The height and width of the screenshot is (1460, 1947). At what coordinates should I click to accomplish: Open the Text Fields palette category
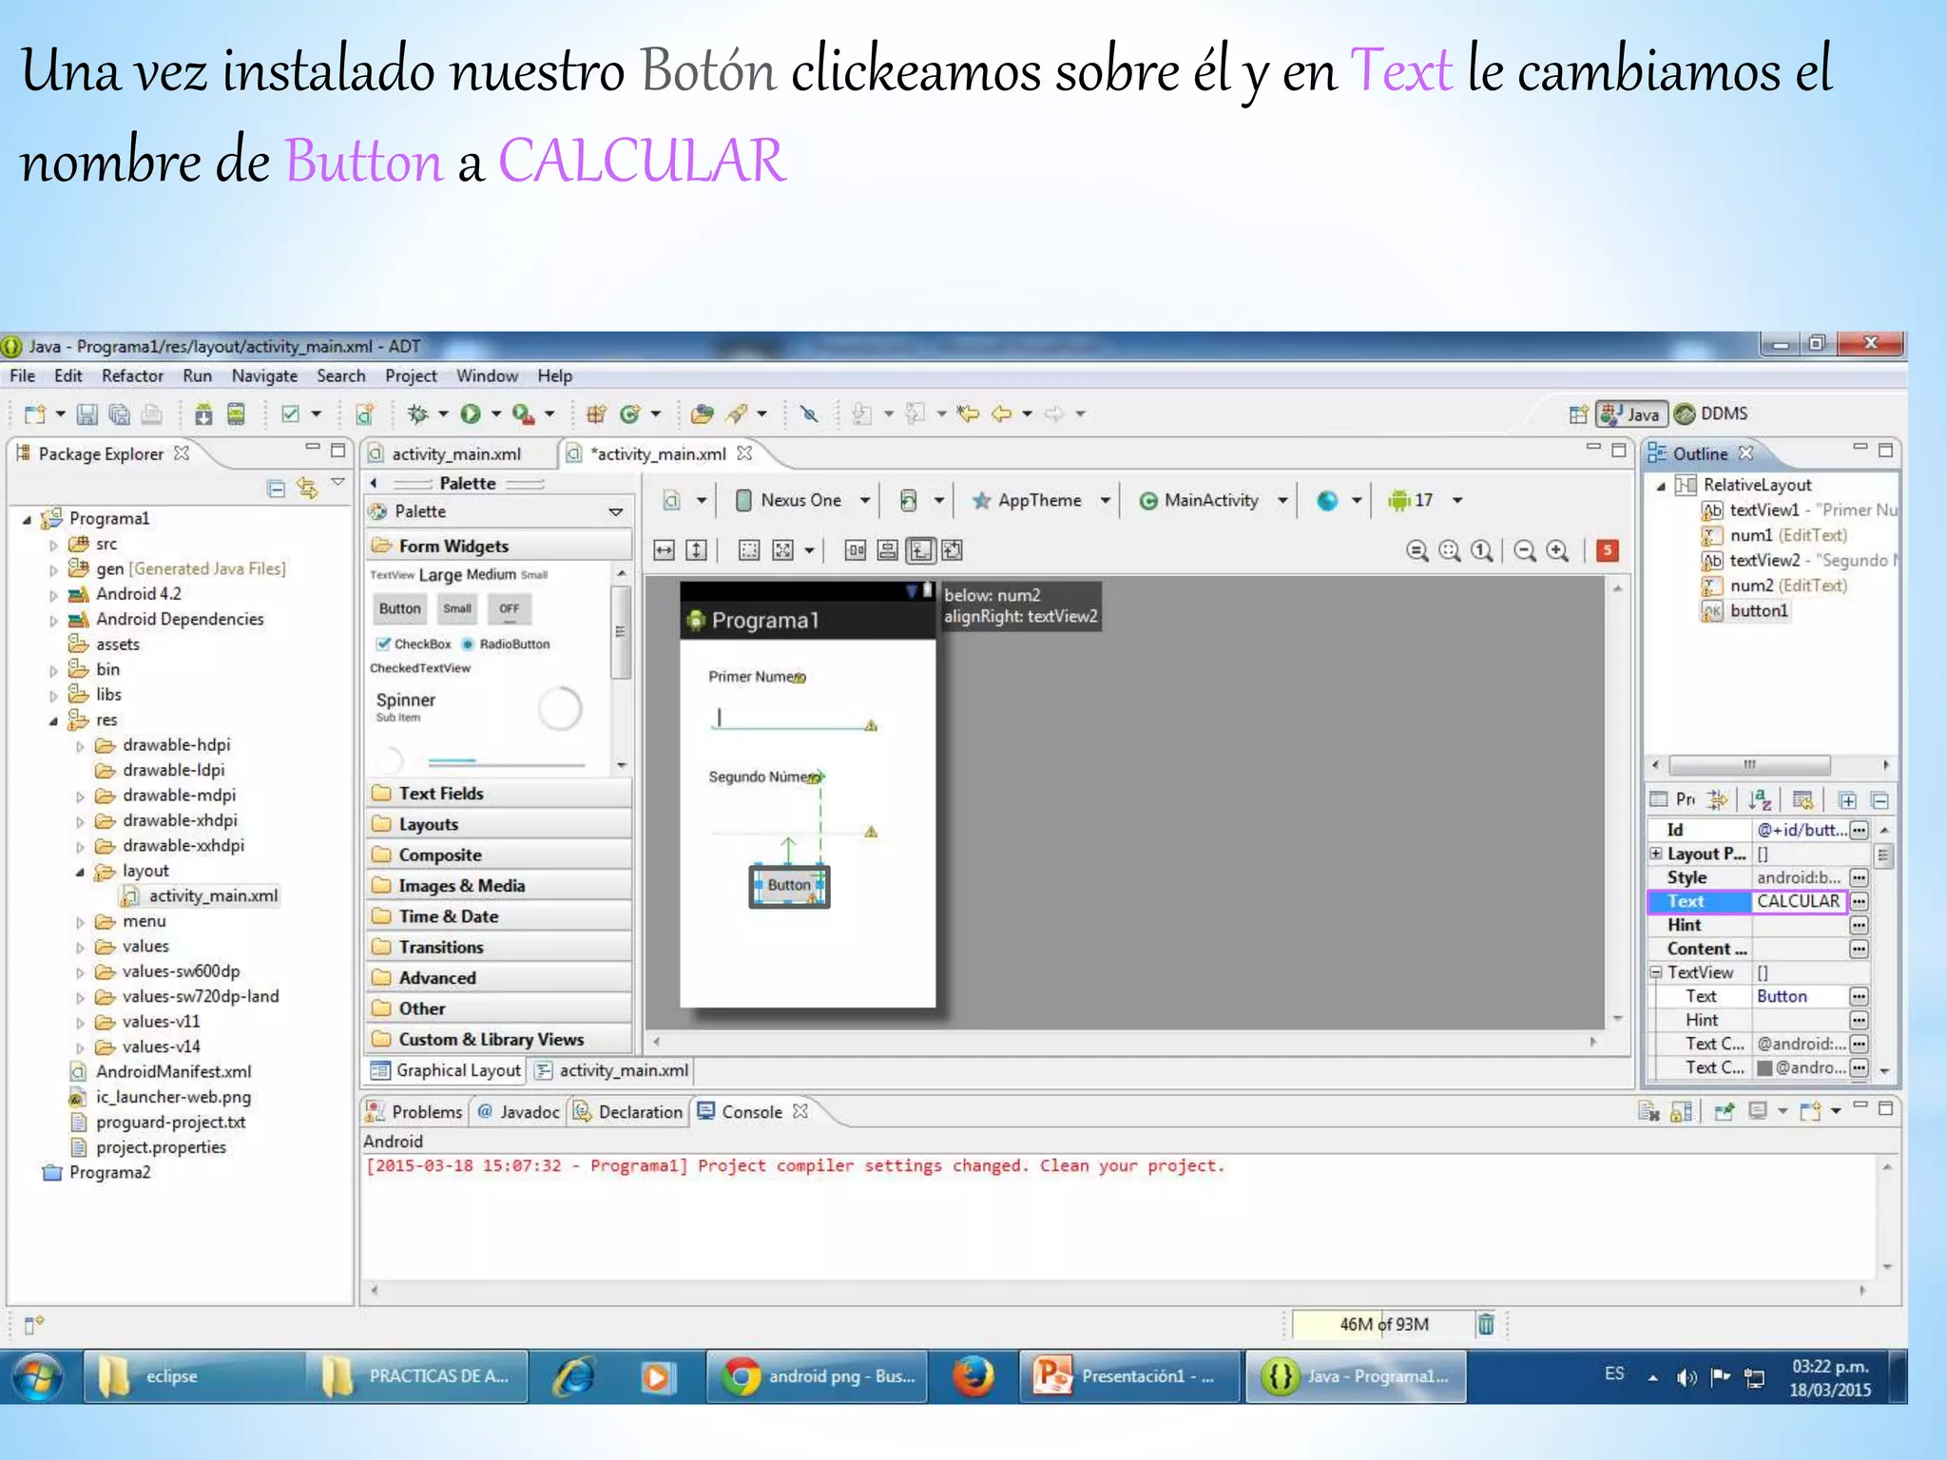[x=499, y=794]
